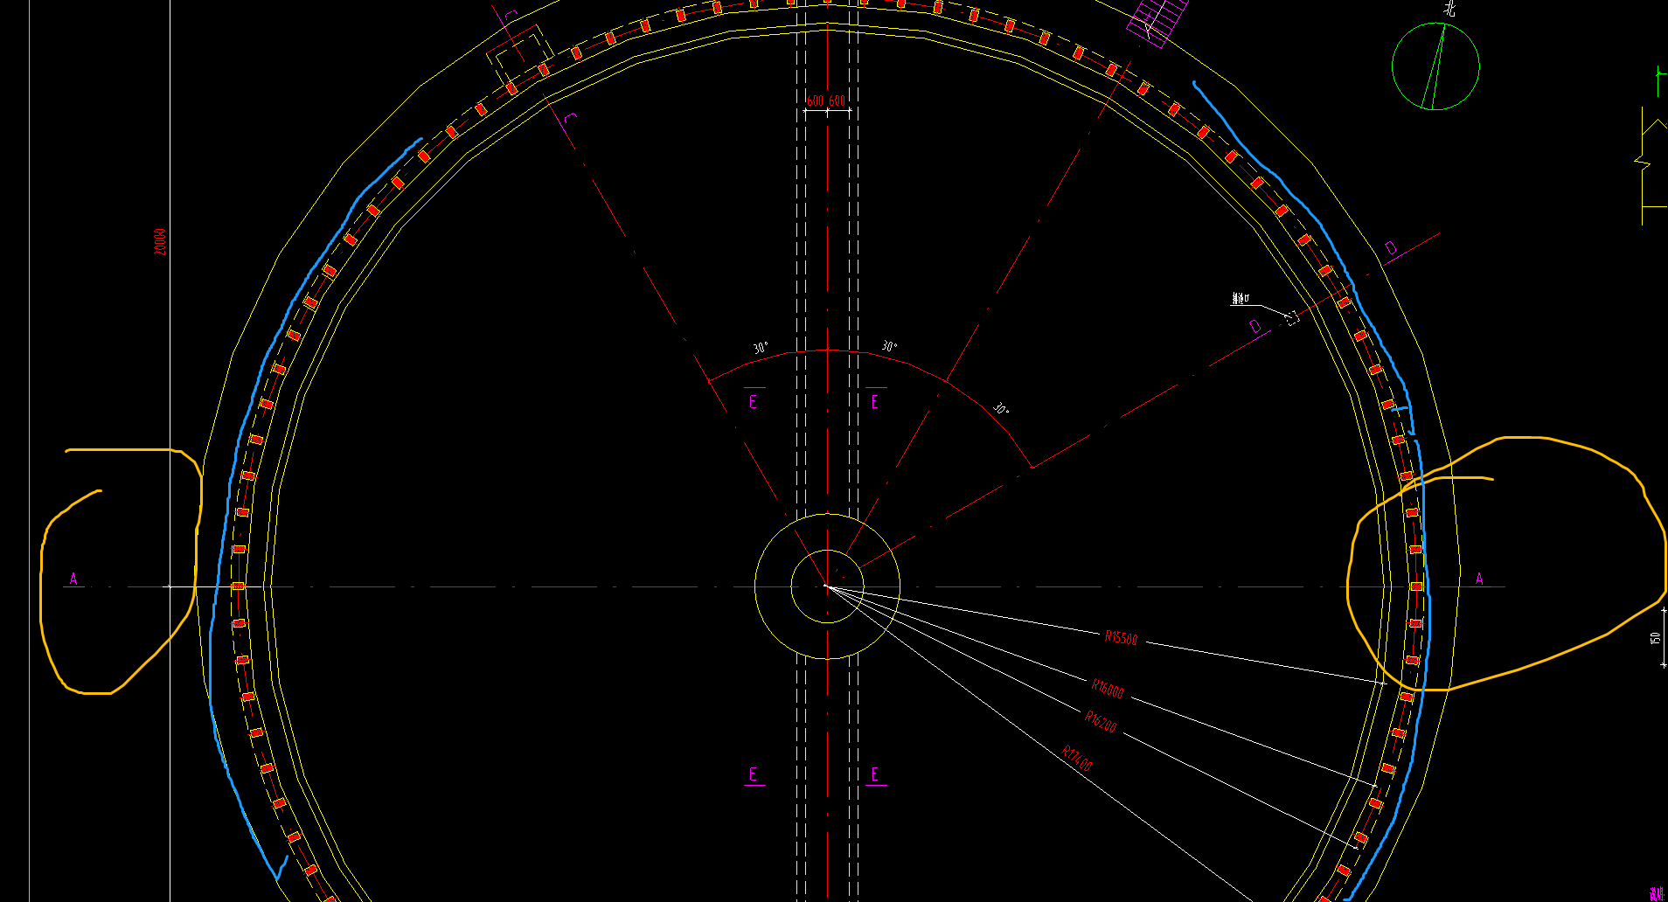1668x902 pixels.
Task: Select the 30° label left of the vertical axis
Action: coord(761,349)
